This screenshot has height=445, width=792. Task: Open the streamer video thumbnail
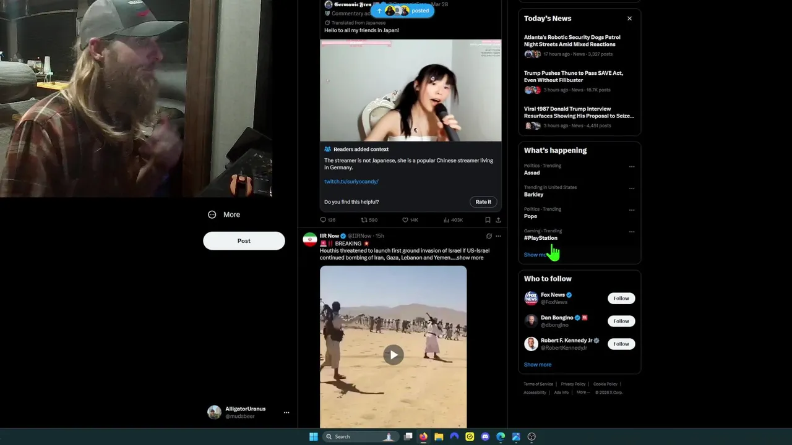coord(410,90)
